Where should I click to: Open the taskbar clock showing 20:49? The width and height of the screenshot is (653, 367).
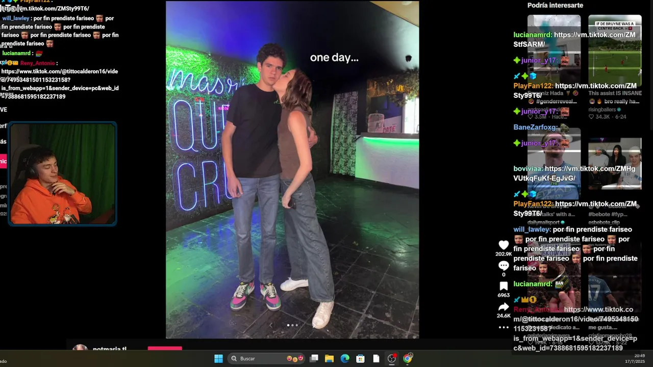coord(640,356)
